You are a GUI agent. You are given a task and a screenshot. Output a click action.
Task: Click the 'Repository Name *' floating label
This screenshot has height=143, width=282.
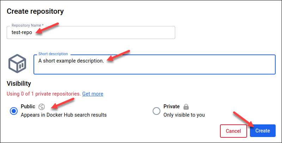[x=28, y=26]
